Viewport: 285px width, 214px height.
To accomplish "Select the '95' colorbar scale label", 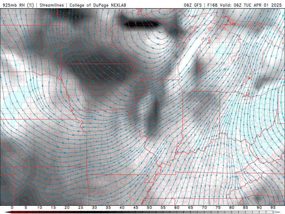I will pyautogui.click(x=273, y=208).
